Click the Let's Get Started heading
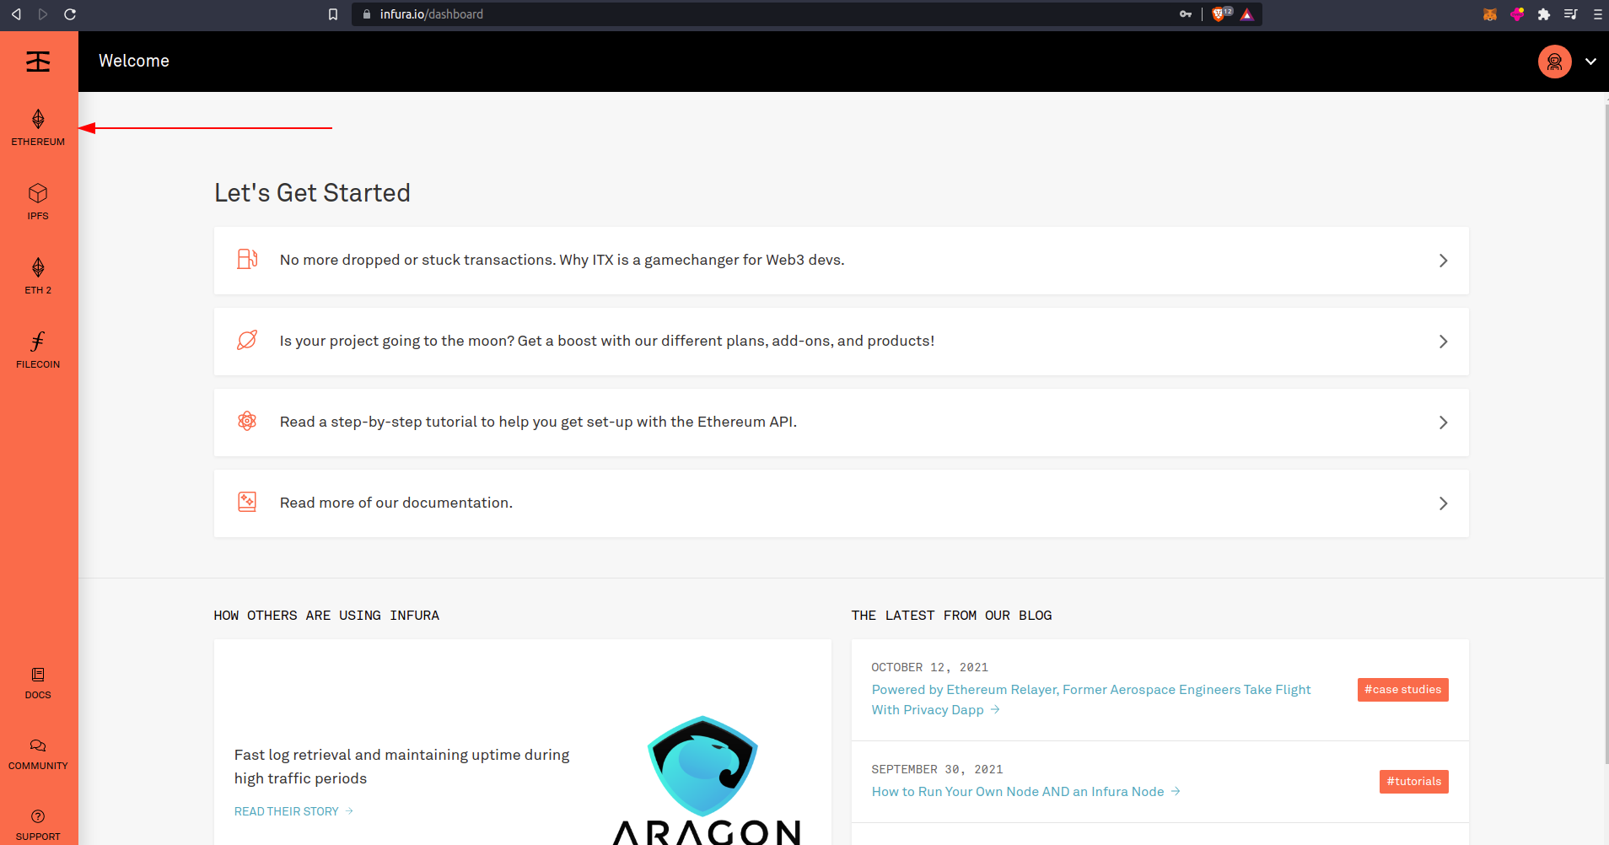Screen dimensions: 1609x845 point(312,193)
